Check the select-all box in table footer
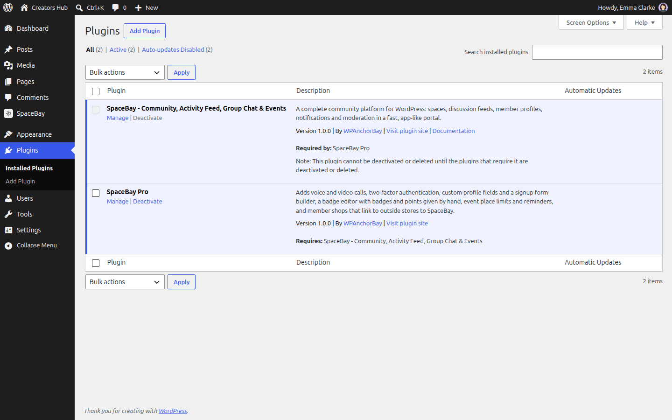 96,263
